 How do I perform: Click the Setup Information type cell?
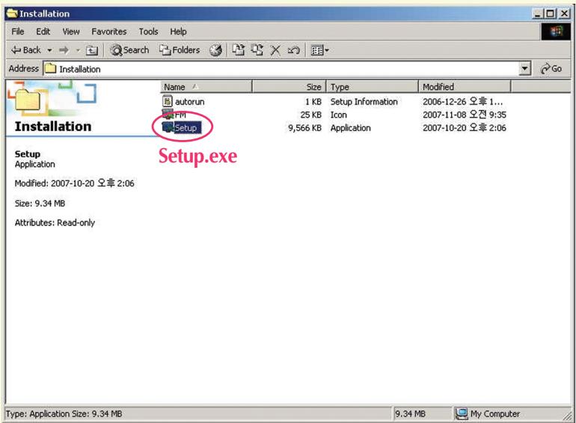click(x=364, y=101)
